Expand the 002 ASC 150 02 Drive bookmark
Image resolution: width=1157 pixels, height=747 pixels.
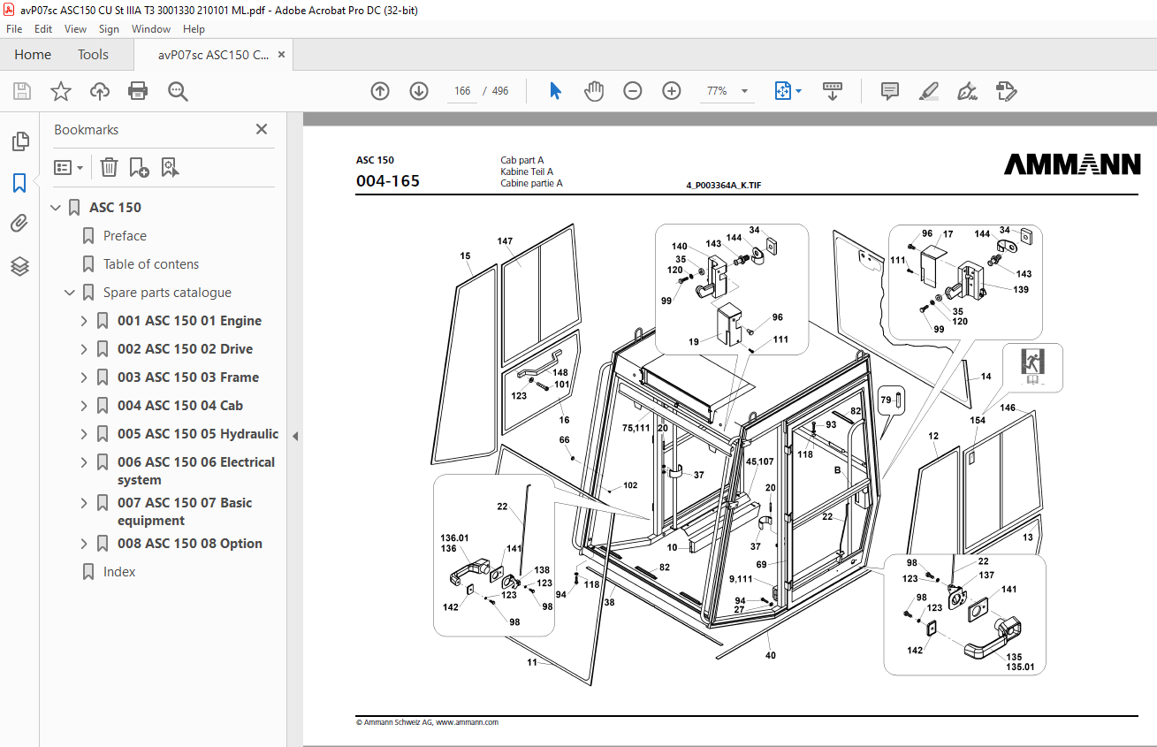(x=84, y=349)
